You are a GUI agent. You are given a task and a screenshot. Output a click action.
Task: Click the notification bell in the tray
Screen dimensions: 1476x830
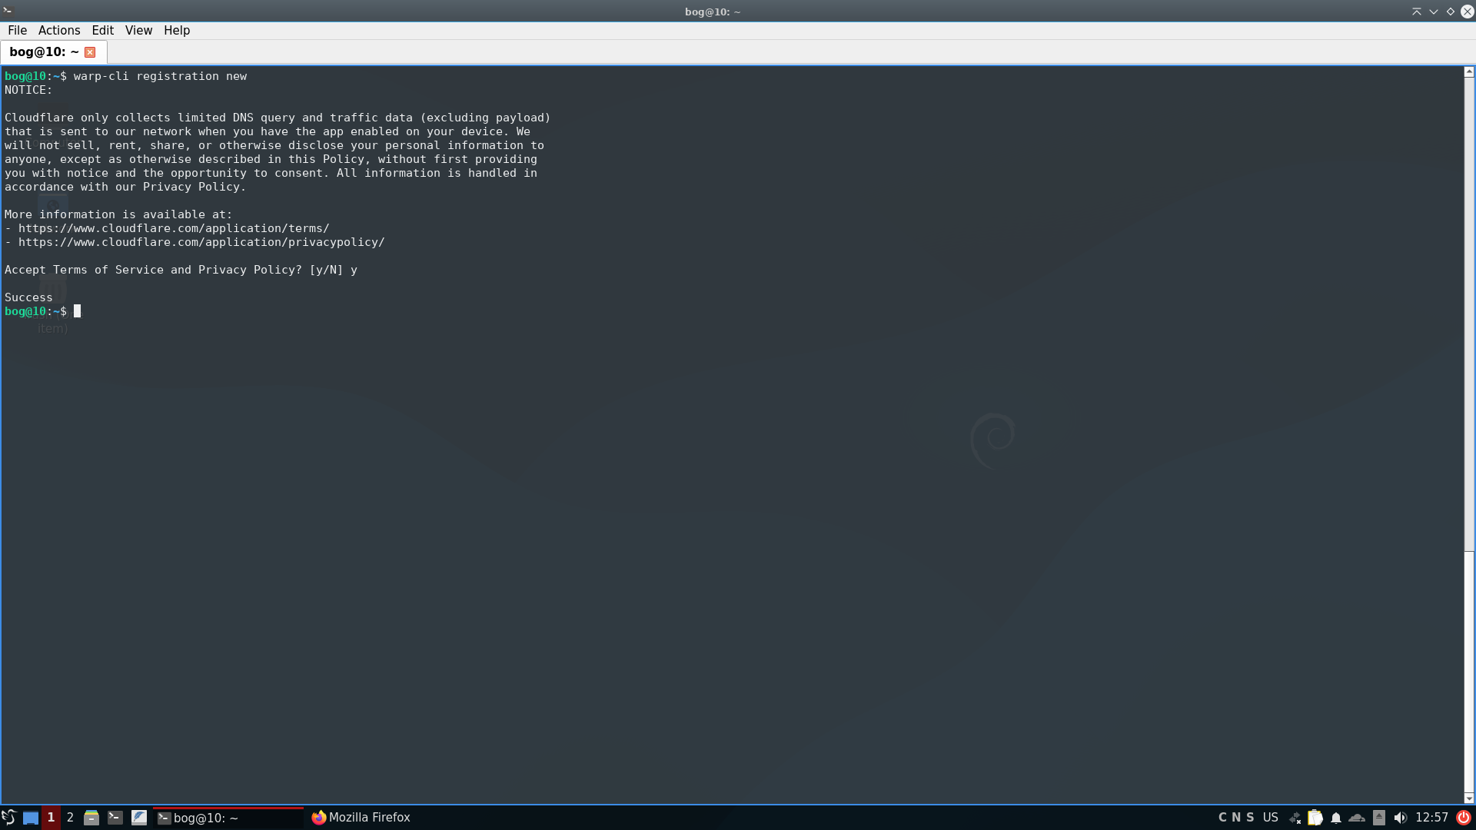(1336, 817)
